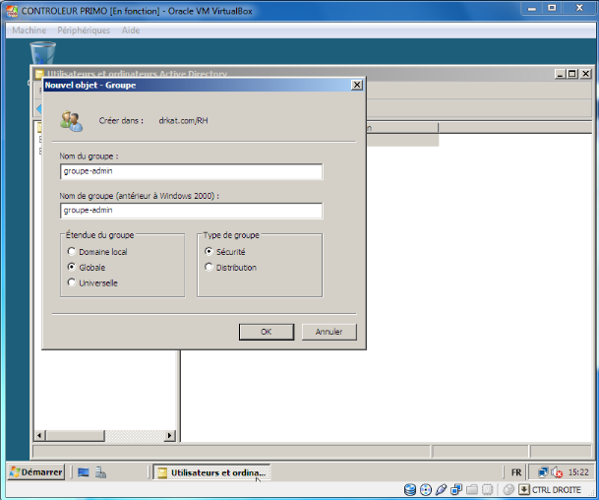Viewport: 599px width, 500px height.
Task: Open the server manager quick launch icon
Action: [101, 472]
